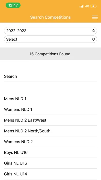Click the up-down arrows on the Select field

pos(94,39)
